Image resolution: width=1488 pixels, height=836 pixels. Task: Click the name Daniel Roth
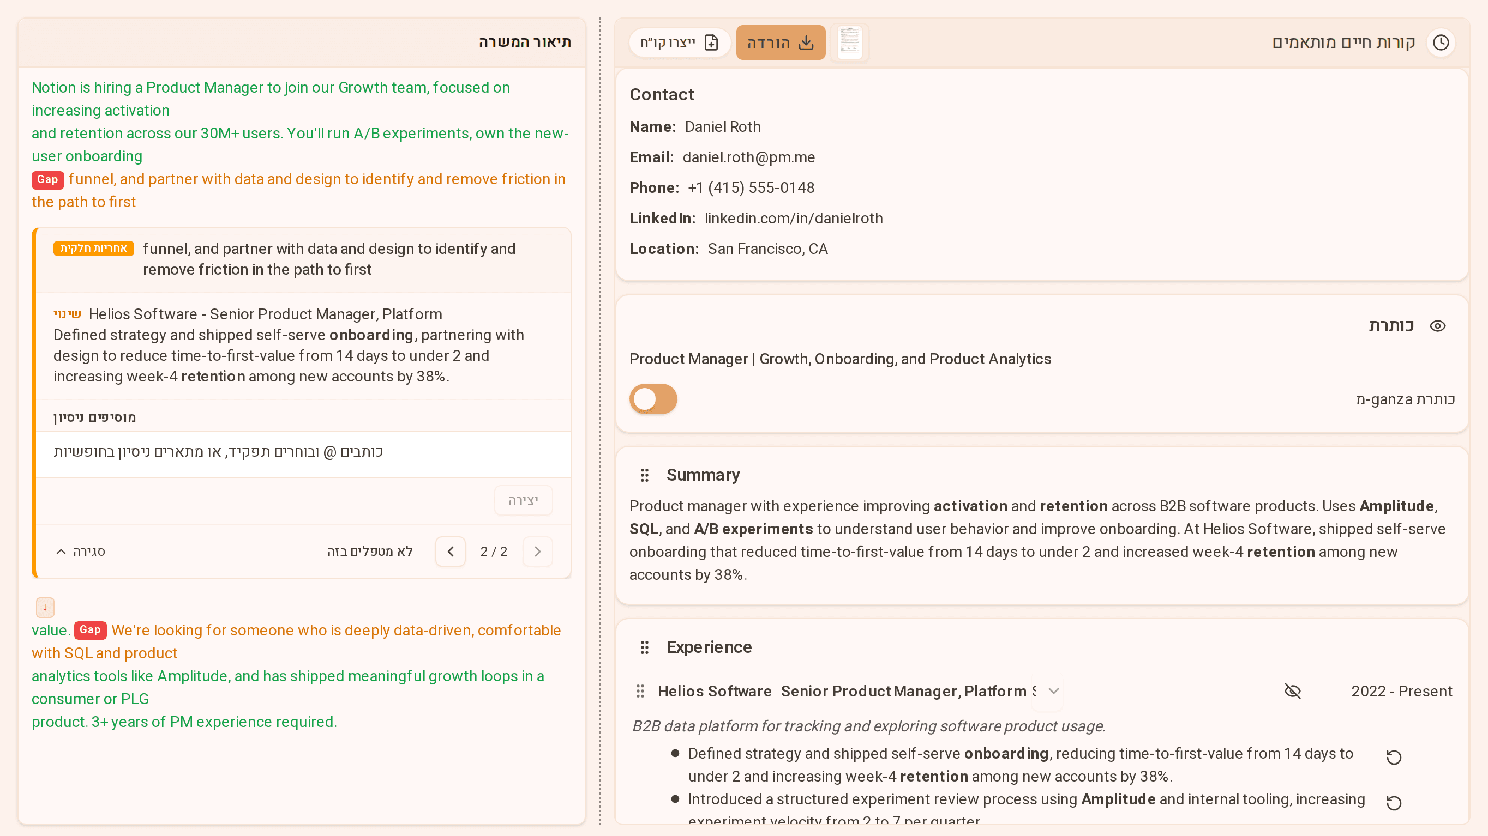pyautogui.click(x=723, y=127)
